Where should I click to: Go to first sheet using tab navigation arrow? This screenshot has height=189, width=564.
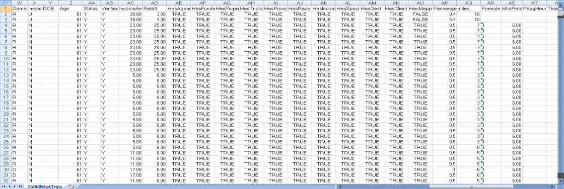coord(4,186)
